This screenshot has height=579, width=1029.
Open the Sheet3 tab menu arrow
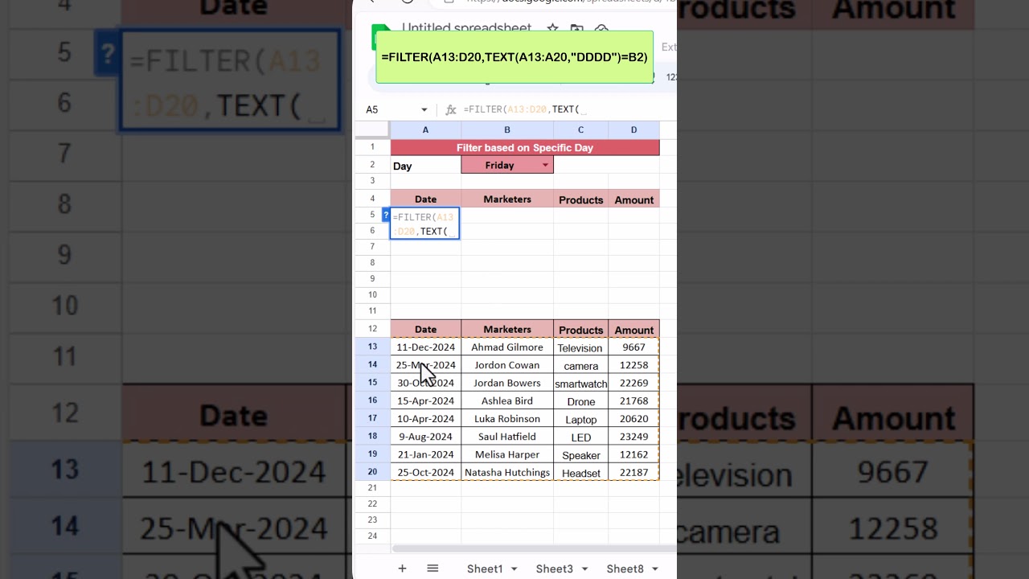[584, 569]
